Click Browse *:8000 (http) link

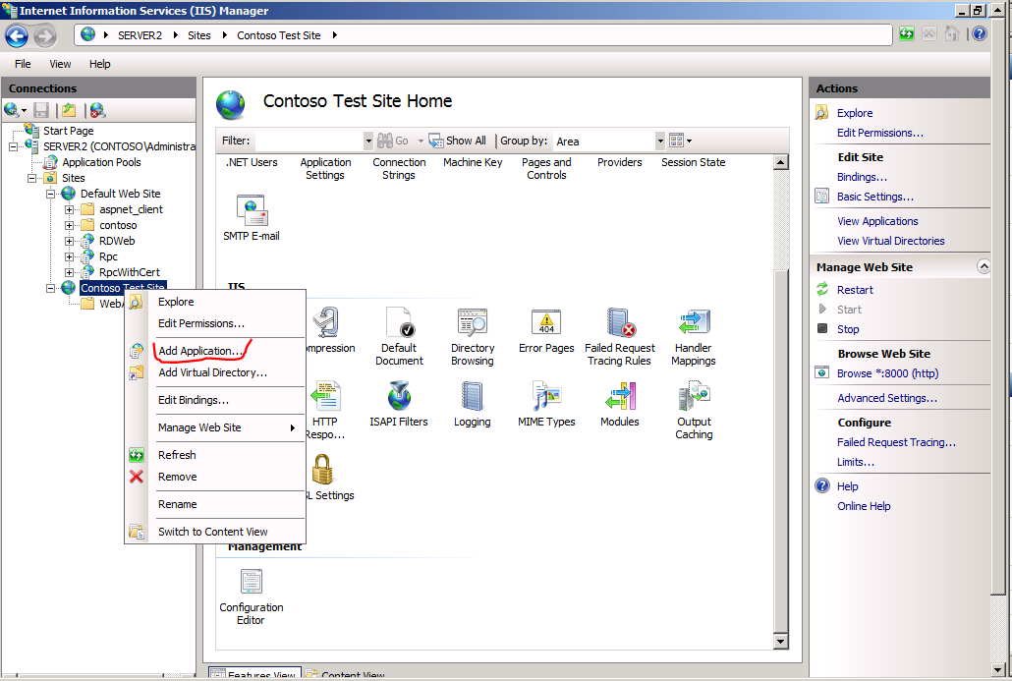[x=887, y=373]
